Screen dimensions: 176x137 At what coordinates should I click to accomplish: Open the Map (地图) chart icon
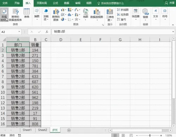point(86,12)
